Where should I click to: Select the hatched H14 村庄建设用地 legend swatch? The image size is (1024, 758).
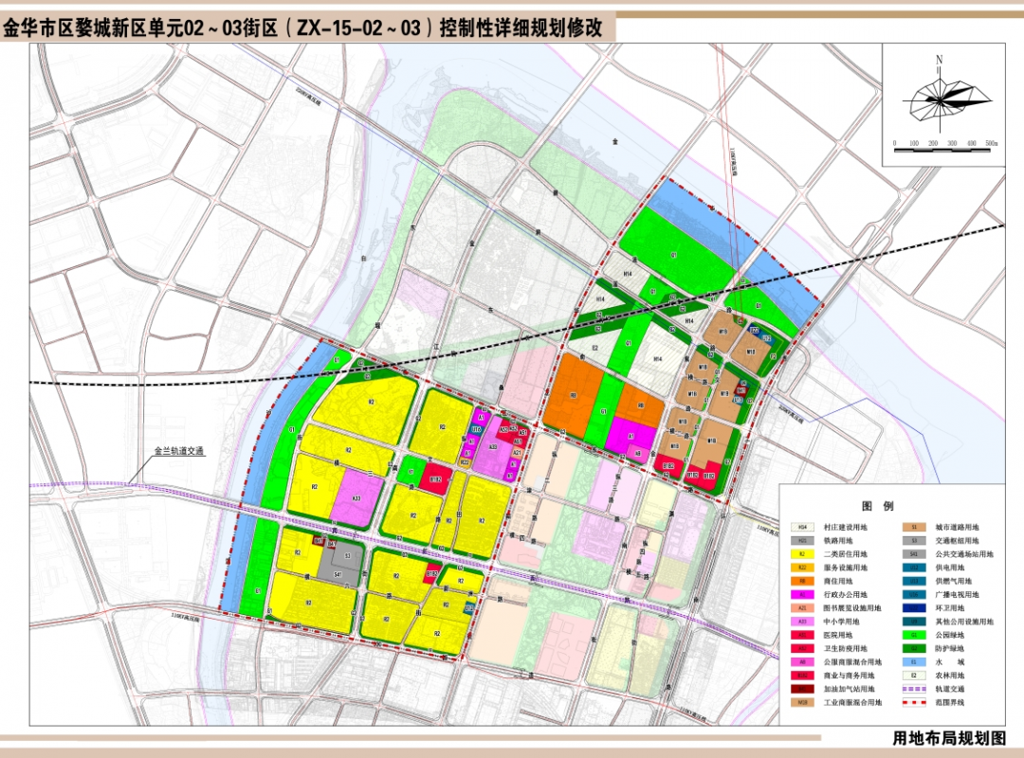(x=802, y=526)
